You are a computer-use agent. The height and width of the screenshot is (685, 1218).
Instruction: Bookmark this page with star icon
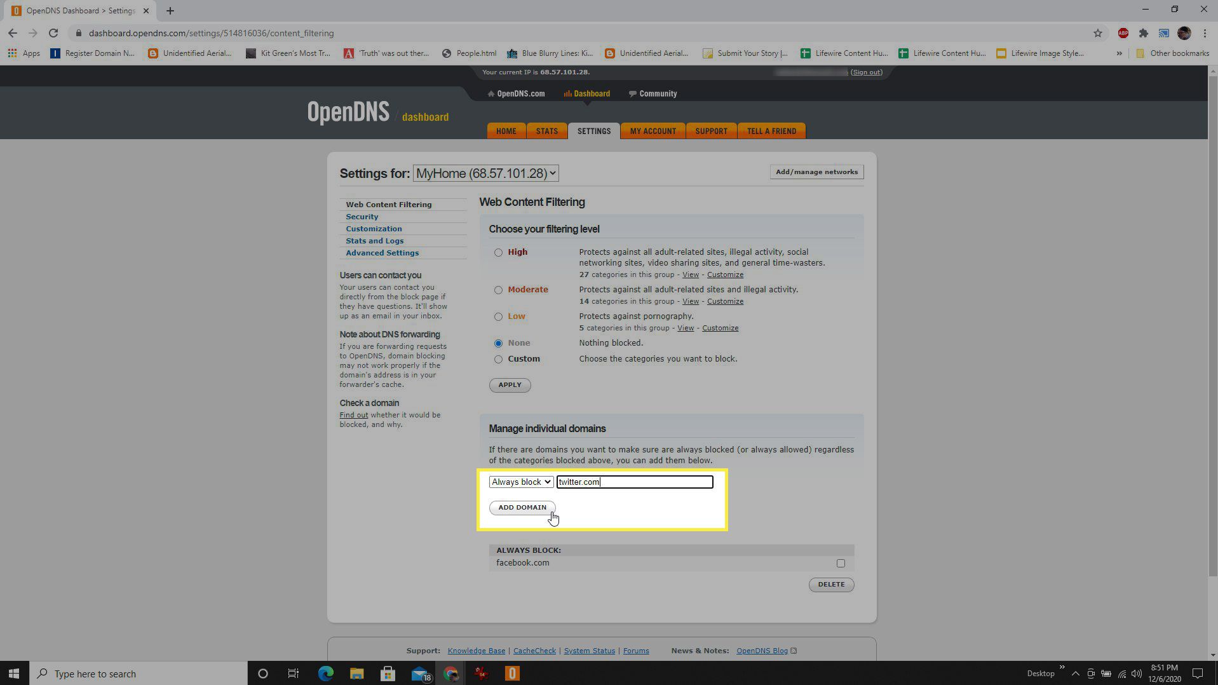tap(1097, 33)
